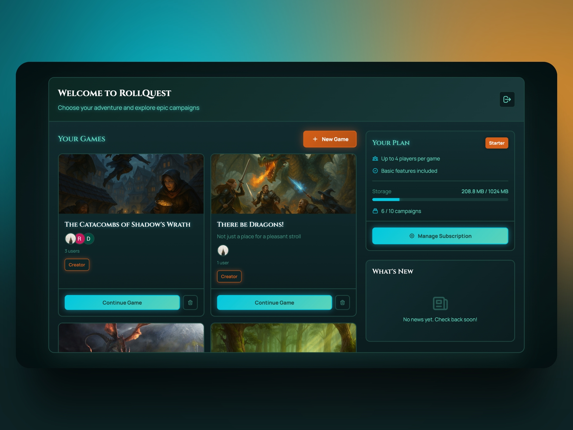Viewport: 573px width, 430px height.
Task: Click the New Game button
Action: 330,139
